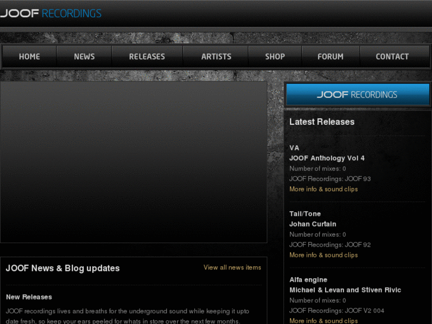The image size is (432, 324).
Task: Click the Latest Releases heading
Action: coord(322,122)
